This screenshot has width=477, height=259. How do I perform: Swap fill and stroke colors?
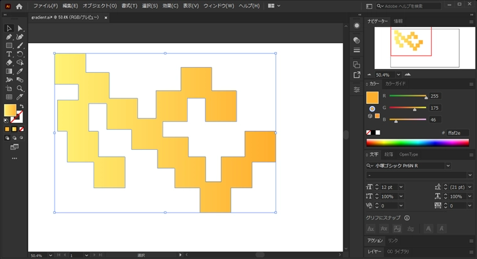click(x=21, y=107)
